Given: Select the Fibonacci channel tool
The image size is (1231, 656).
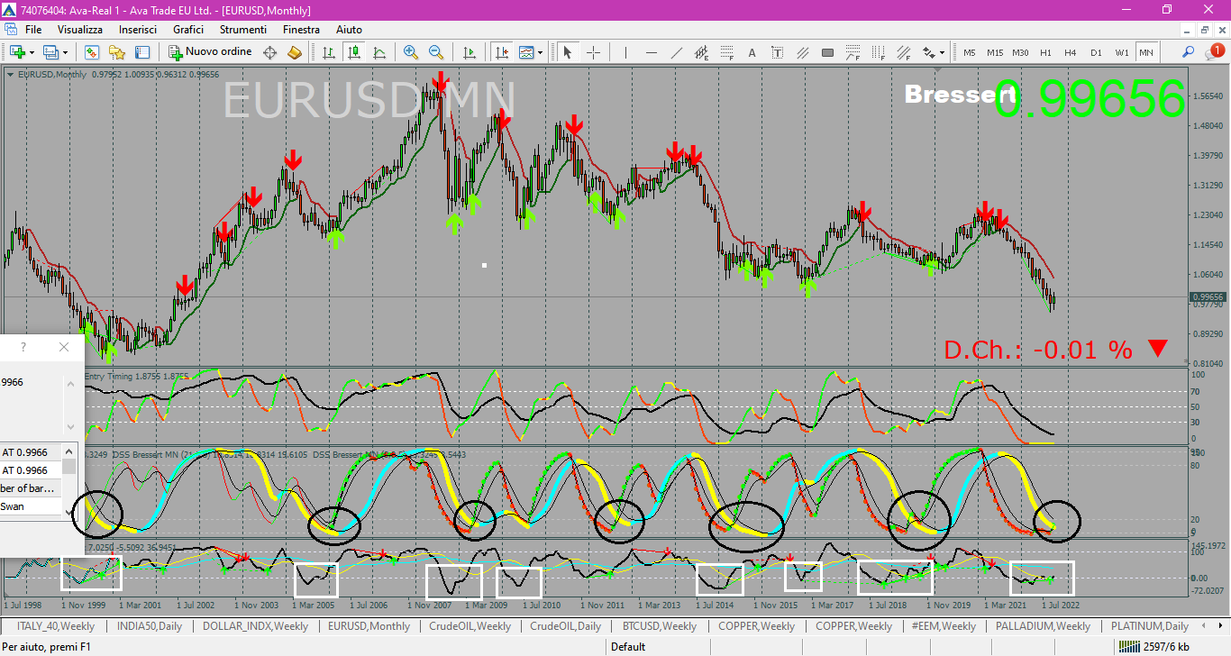Looking at the screenshot, I should pyautogui.click(x=904, y=52).
